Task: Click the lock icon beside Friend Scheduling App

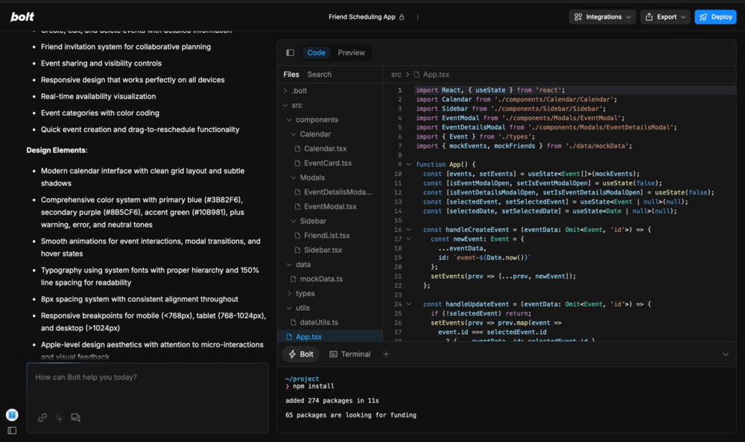Action: [402, 17]
